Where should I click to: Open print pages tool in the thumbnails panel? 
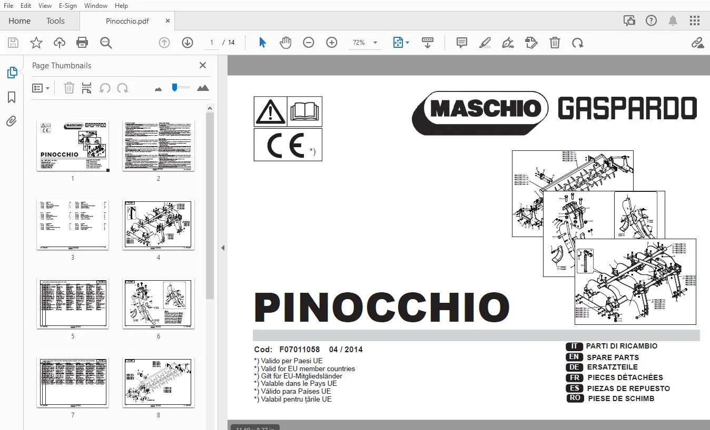pos(87,88)
